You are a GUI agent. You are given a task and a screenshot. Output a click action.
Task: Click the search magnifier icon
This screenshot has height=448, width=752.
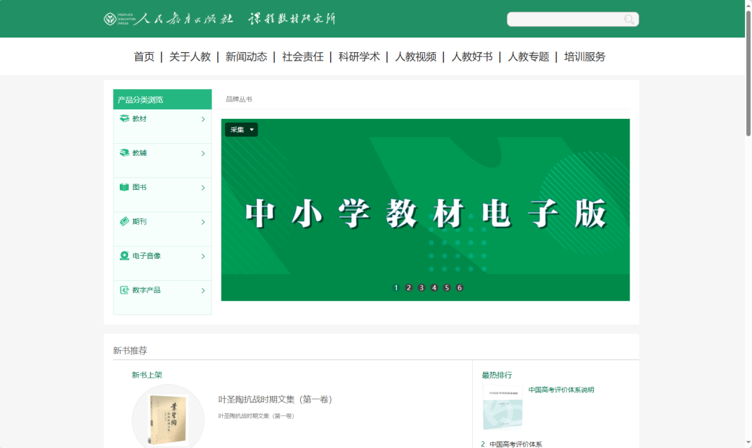[x=629, y=19]
